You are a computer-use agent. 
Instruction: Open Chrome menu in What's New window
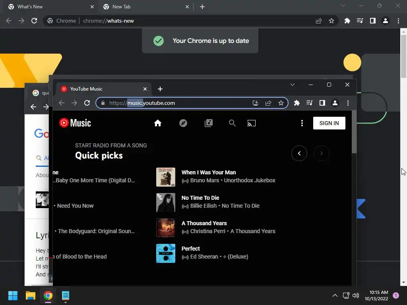pyautogui.click(x=398, y=21)
